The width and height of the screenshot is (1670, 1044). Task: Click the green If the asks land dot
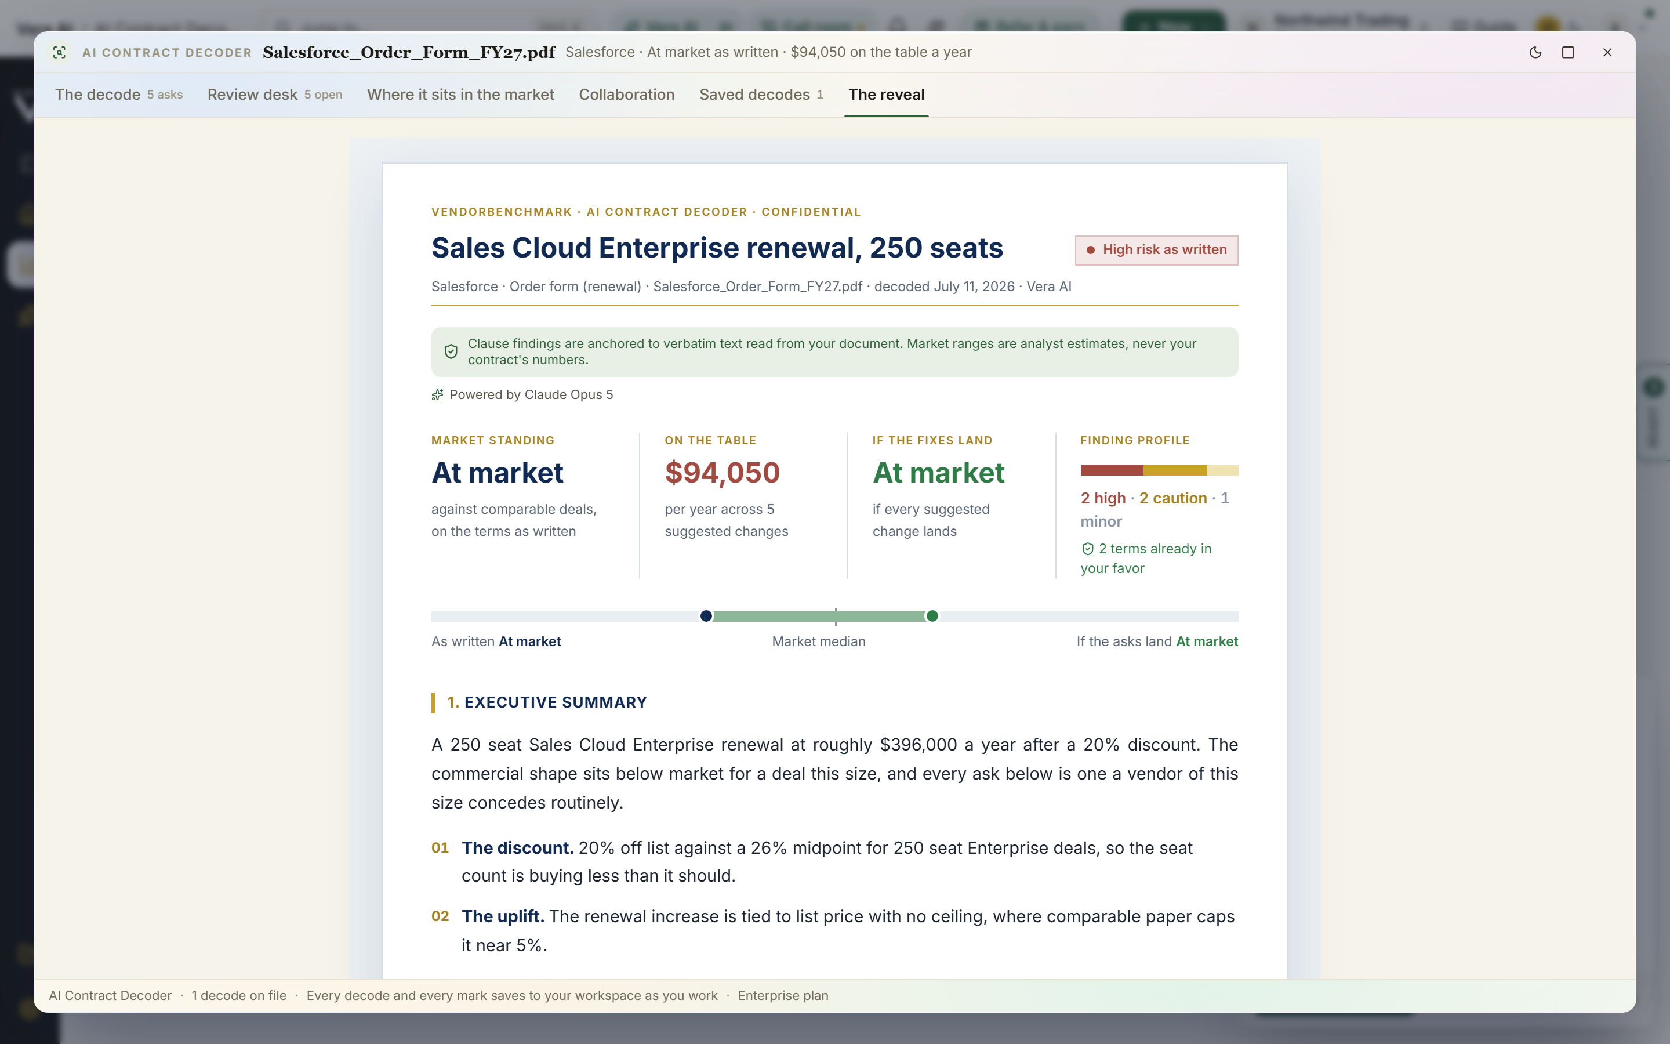click(x=932, y=616)
